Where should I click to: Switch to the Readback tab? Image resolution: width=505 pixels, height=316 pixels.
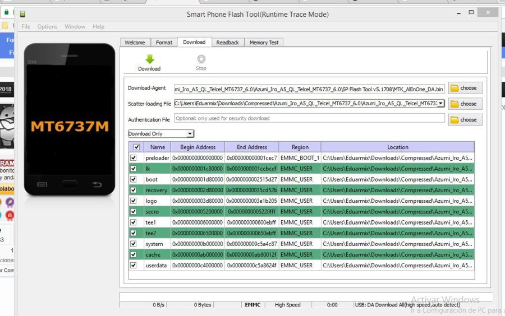pos(228,43)
